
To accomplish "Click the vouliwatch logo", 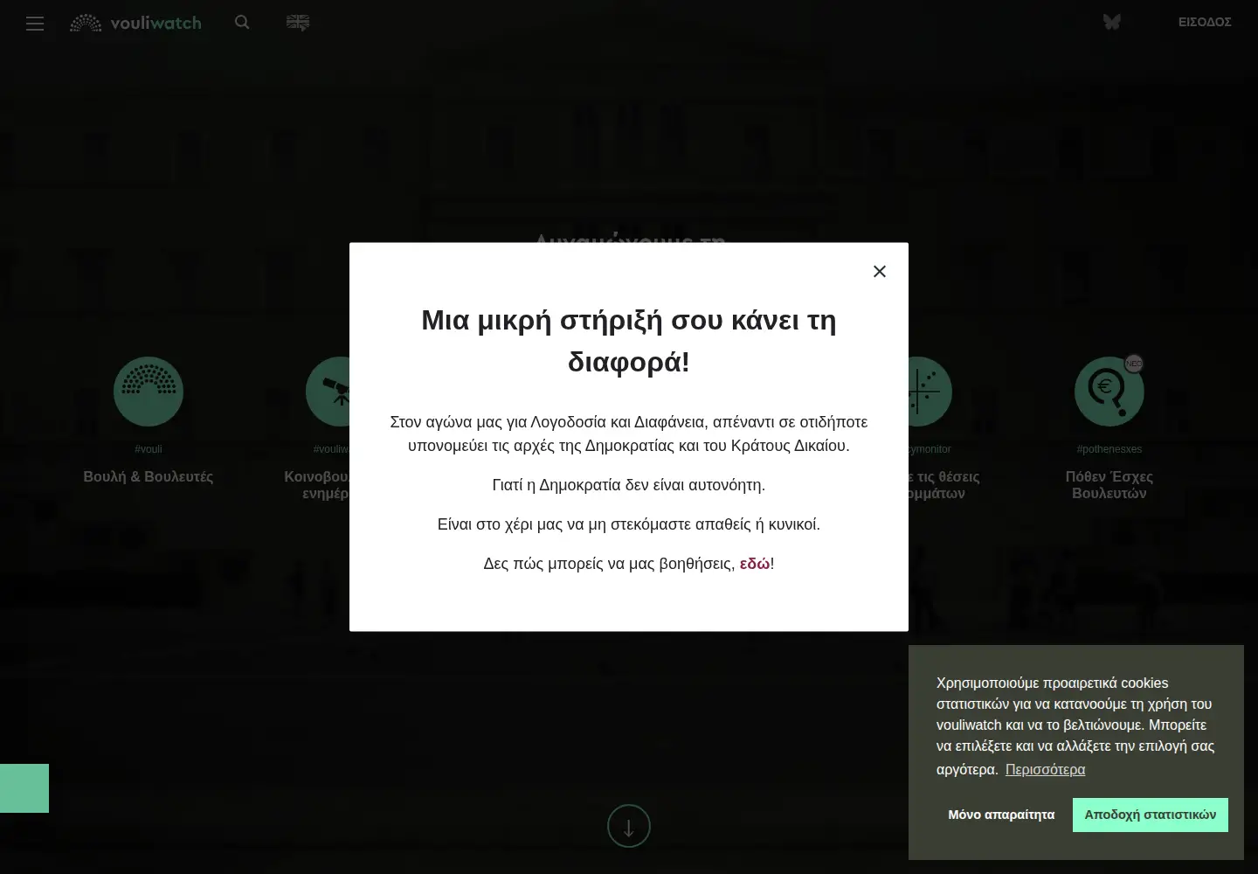I will point(135,24).
